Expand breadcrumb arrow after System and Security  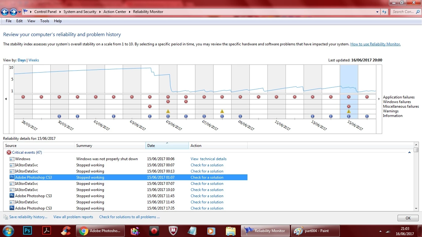pos(100,12)
